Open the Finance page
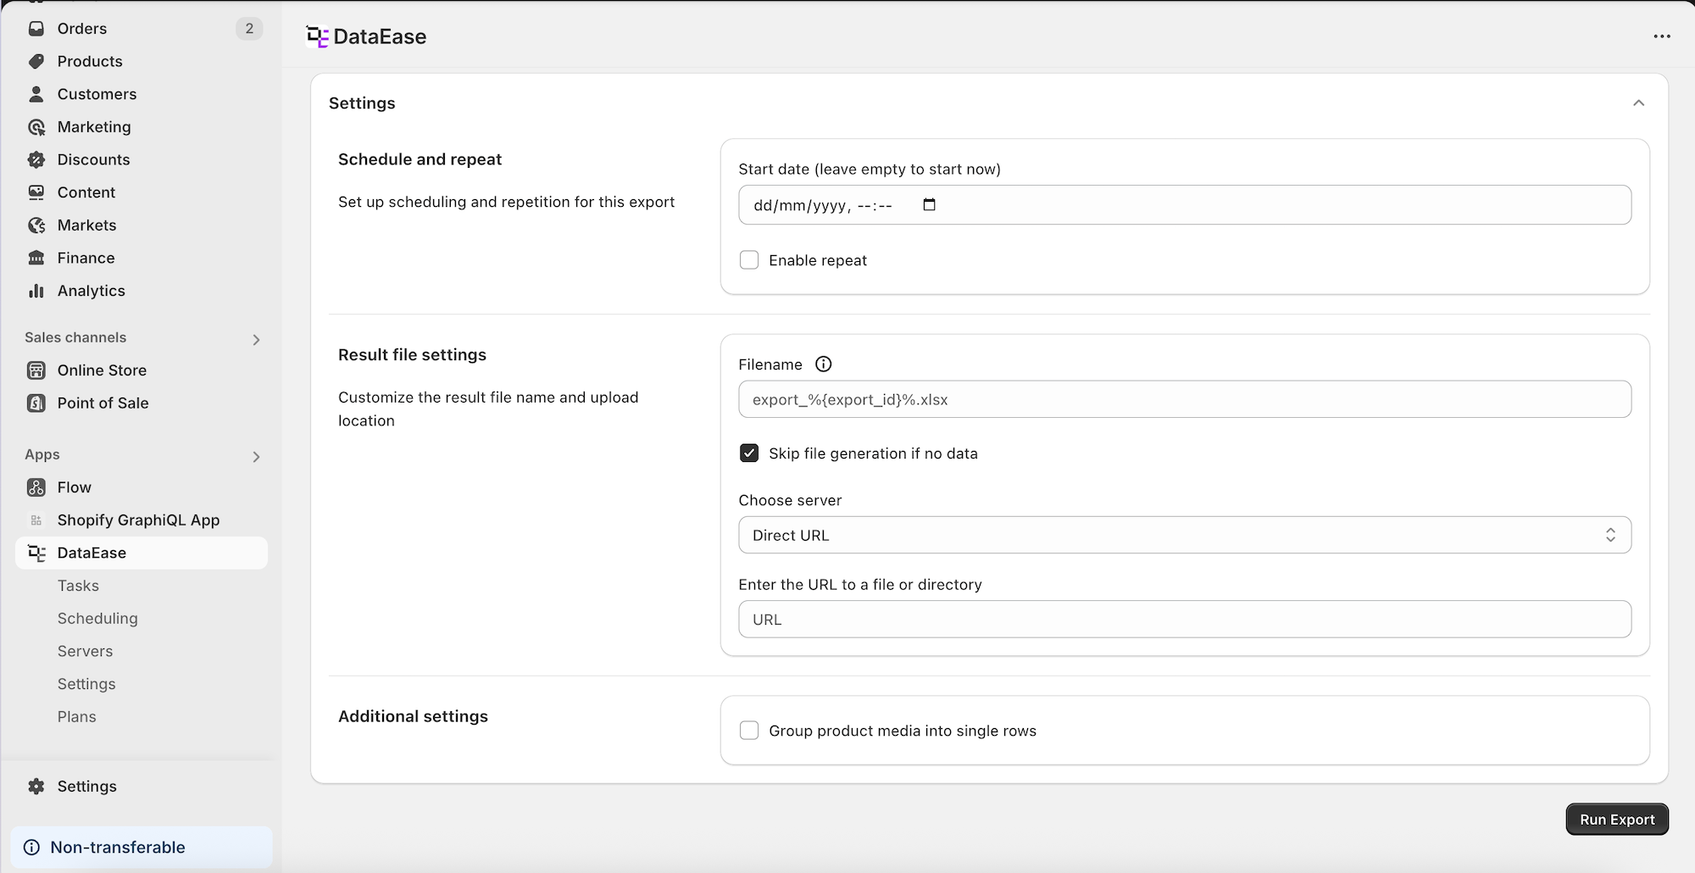 coord(86,258)
